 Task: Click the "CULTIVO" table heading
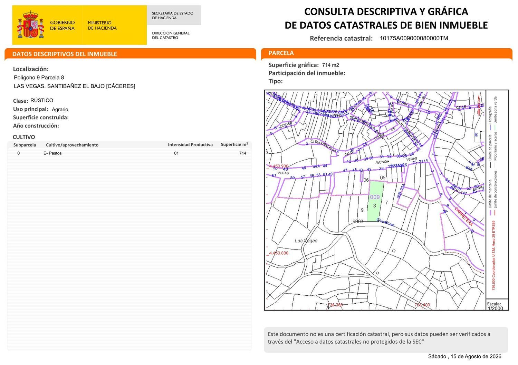click(x=24, y=137)
